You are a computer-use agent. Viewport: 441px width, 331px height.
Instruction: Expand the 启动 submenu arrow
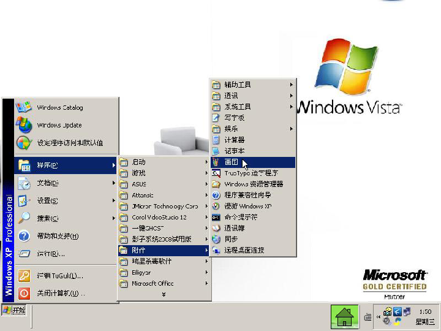click(x=206, y=162)
